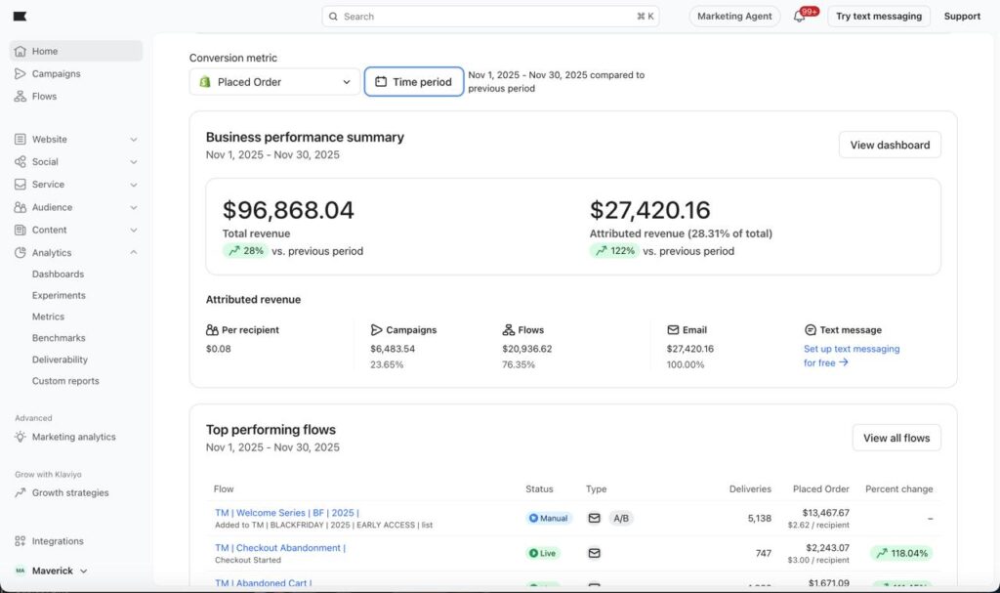Click the Integrations icon in sidebar
The height and width of the screenshot is (593, 1000).
[x=21, y=541]
